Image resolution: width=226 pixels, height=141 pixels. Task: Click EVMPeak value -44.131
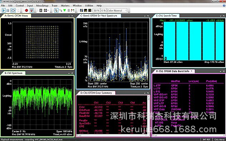point(98,110)
